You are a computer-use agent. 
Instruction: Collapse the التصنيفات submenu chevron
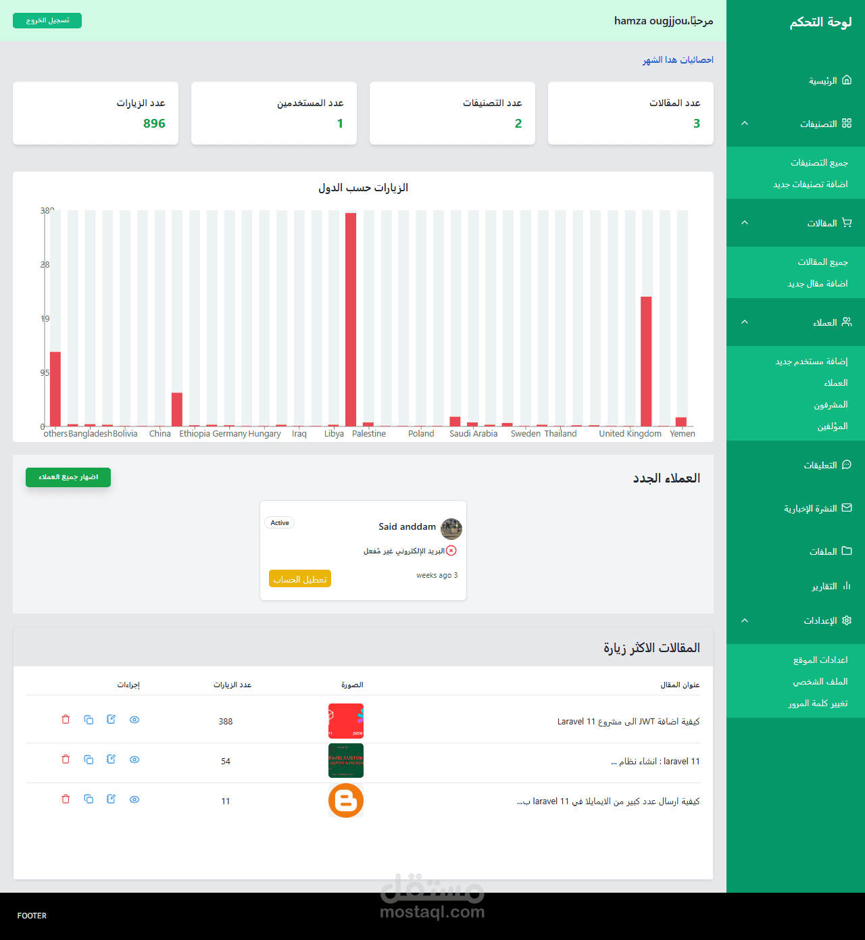pos(745,124)
